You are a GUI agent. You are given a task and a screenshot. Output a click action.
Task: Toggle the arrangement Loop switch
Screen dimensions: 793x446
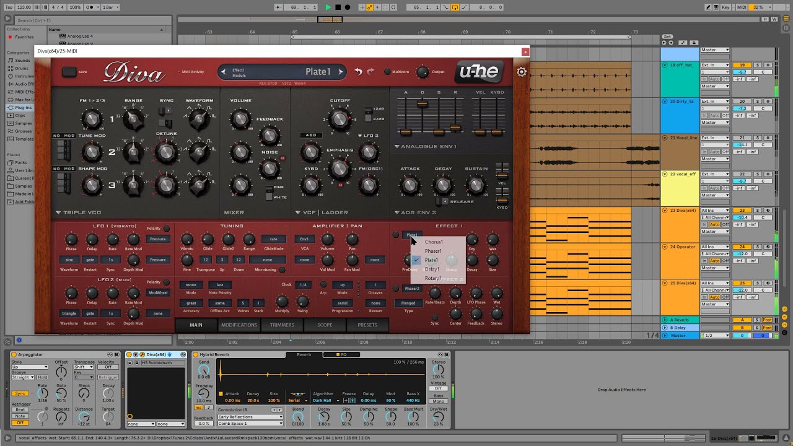click(455, 7)
